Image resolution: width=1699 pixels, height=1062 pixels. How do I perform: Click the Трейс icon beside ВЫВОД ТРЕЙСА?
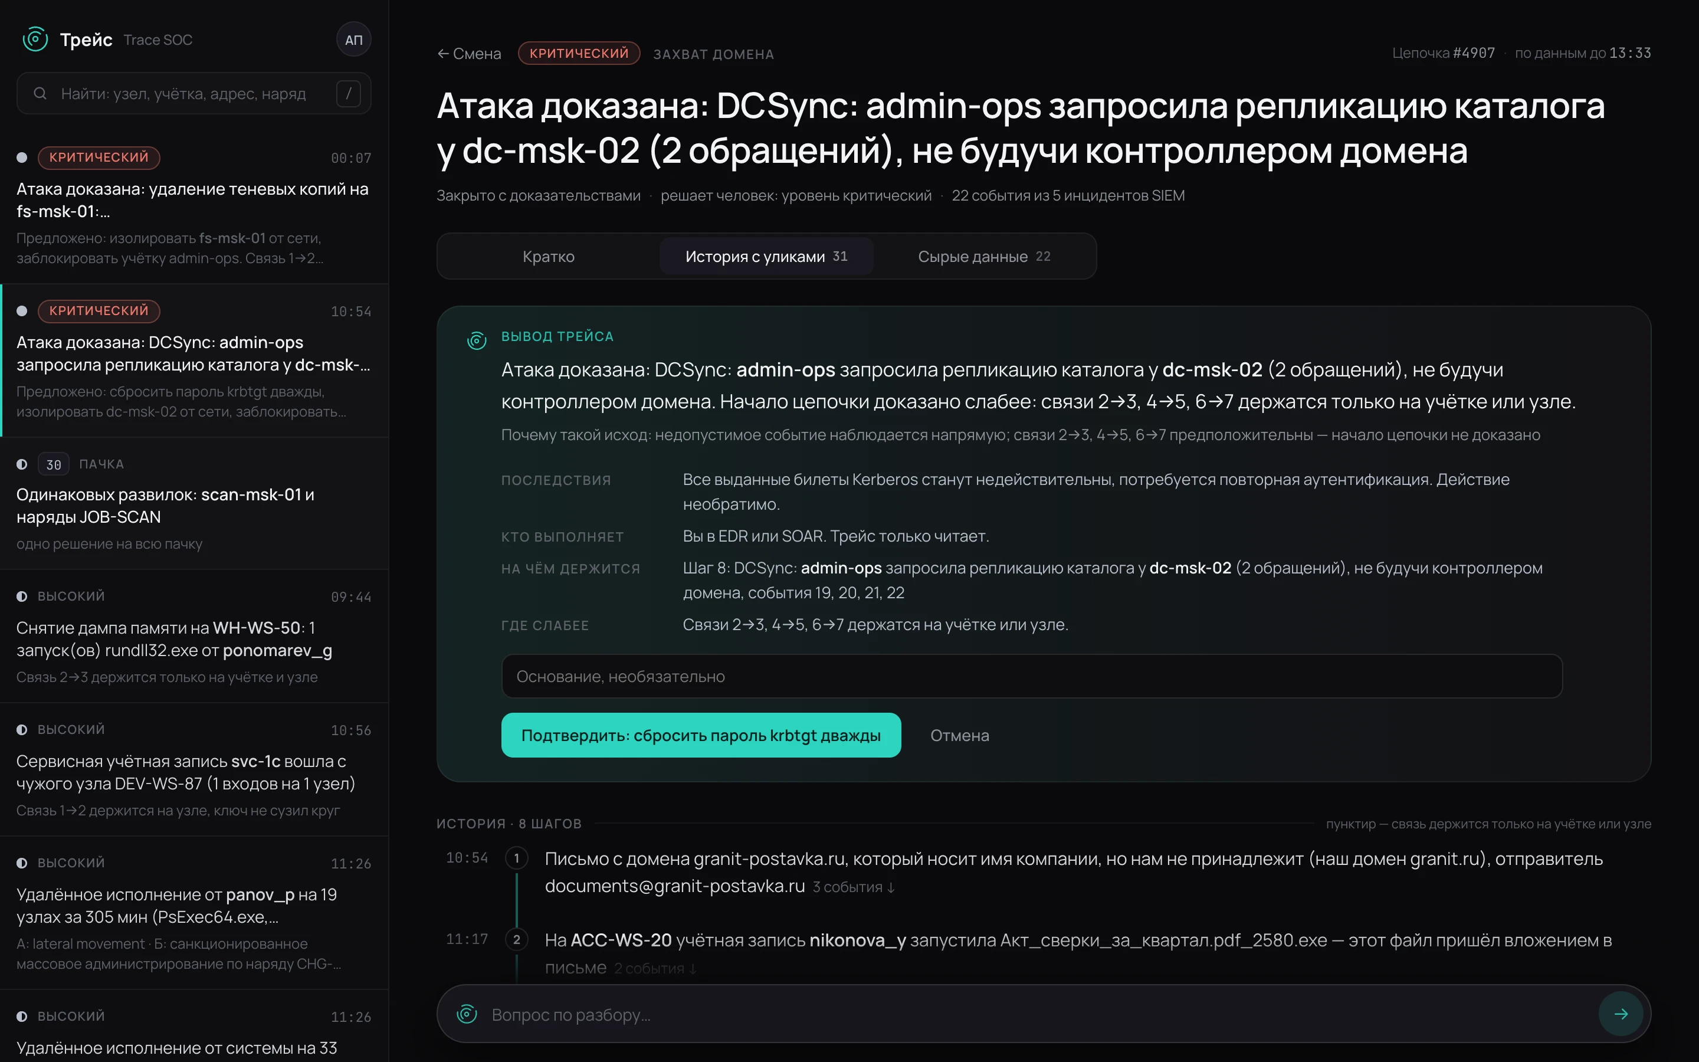click(477, 340)
